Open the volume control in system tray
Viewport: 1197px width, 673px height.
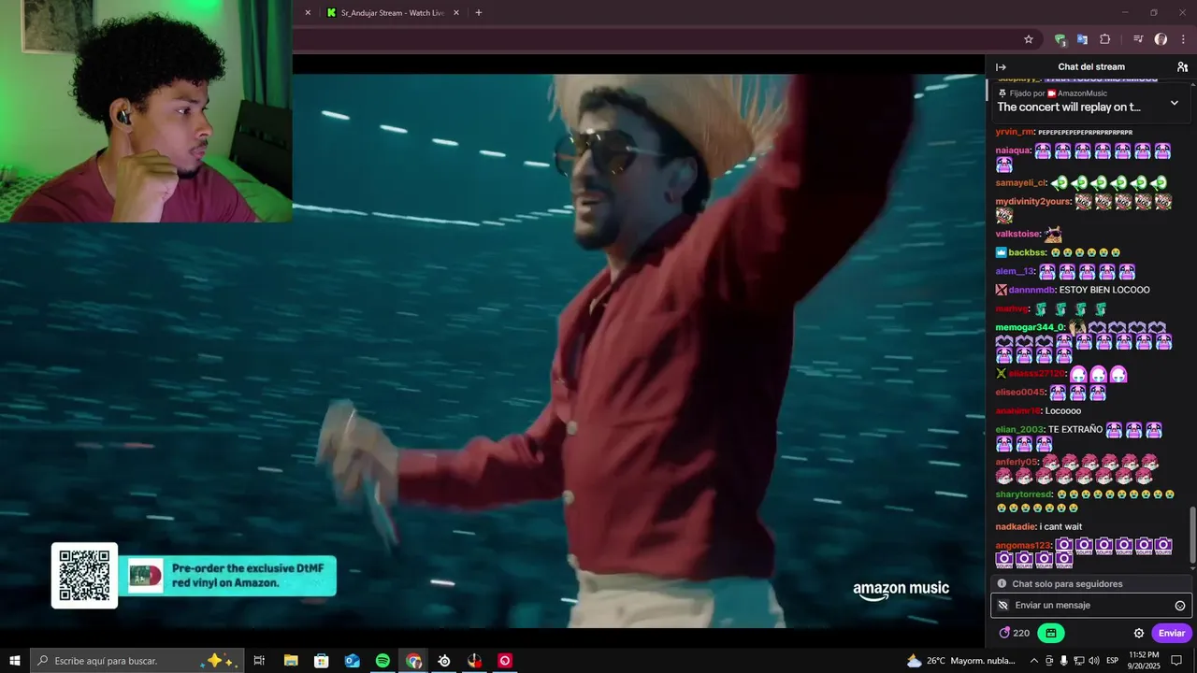point(1094,661)
